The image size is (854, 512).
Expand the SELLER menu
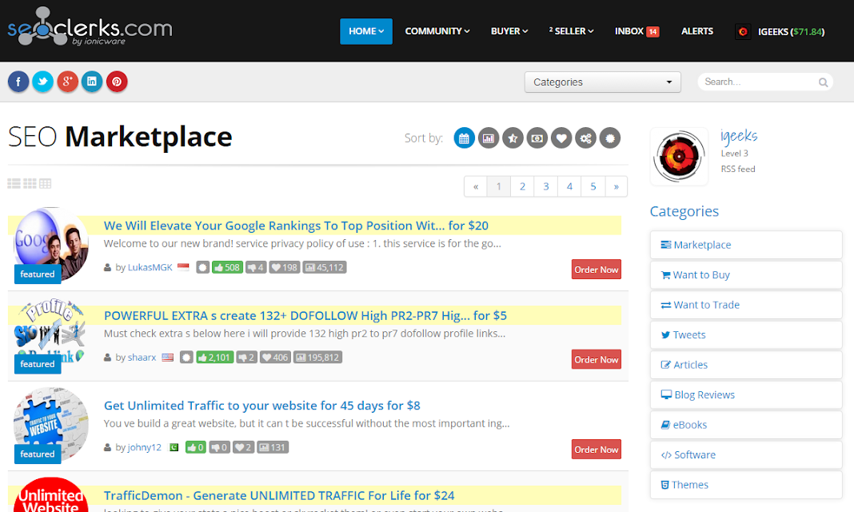(x=571, y=31)
